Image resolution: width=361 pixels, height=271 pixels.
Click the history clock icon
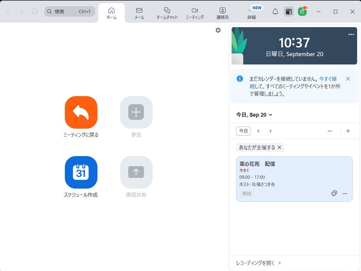(x=35, y=12)
